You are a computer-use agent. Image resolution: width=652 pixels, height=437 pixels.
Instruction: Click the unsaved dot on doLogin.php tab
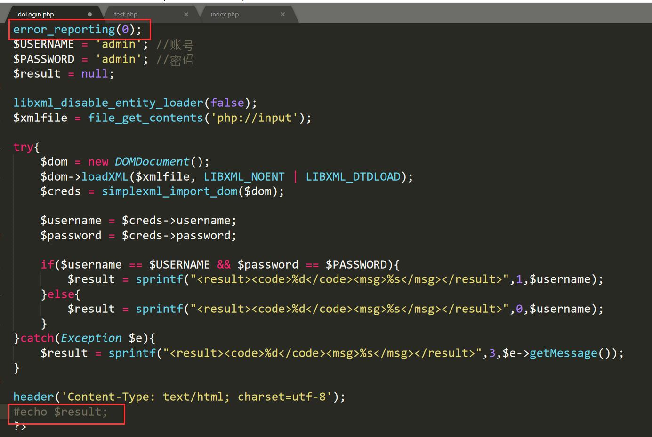tap(89, 14)
